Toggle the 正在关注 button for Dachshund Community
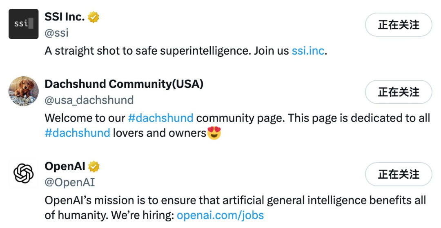The image size is (441, 228). pyautogui.click(x=399, y=92)
